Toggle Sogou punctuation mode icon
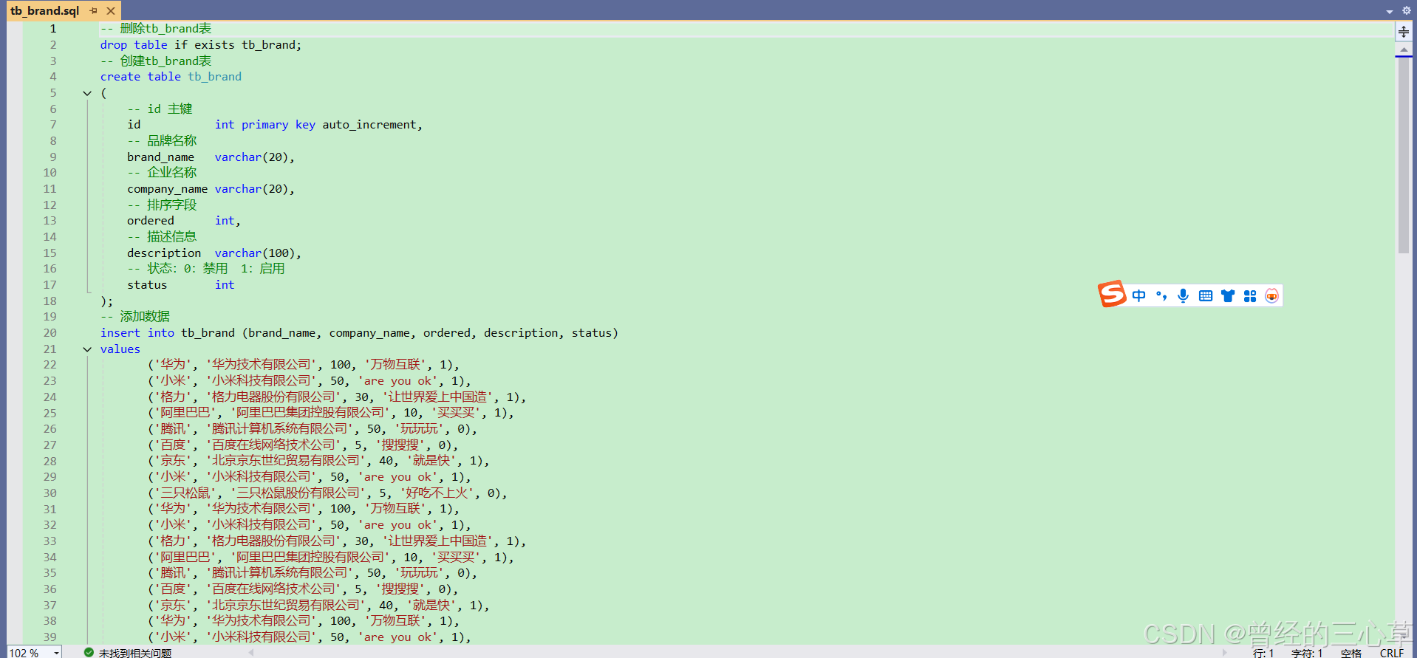Screen dimensions: 1417x658 1161,296
